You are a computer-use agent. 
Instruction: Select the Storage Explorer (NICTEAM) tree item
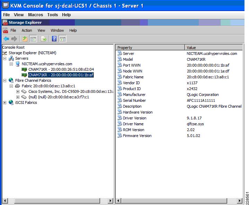(x=33, y=53)
